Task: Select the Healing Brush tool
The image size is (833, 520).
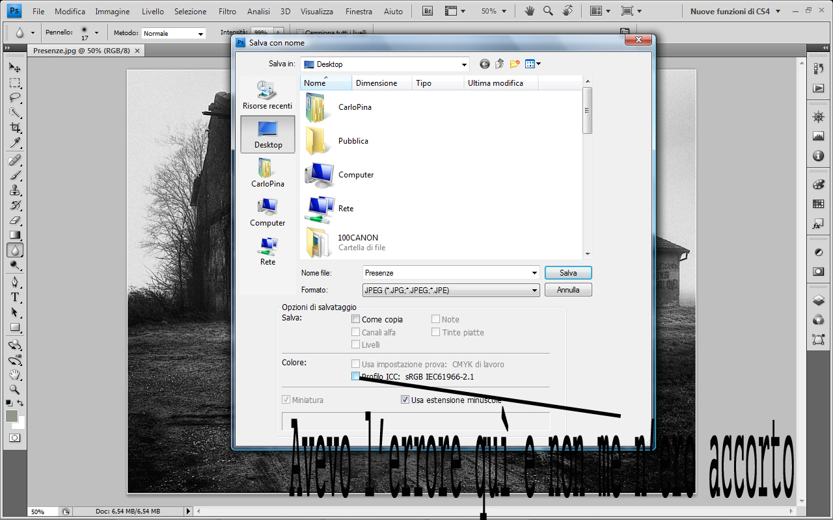Action: pos(14,160)
